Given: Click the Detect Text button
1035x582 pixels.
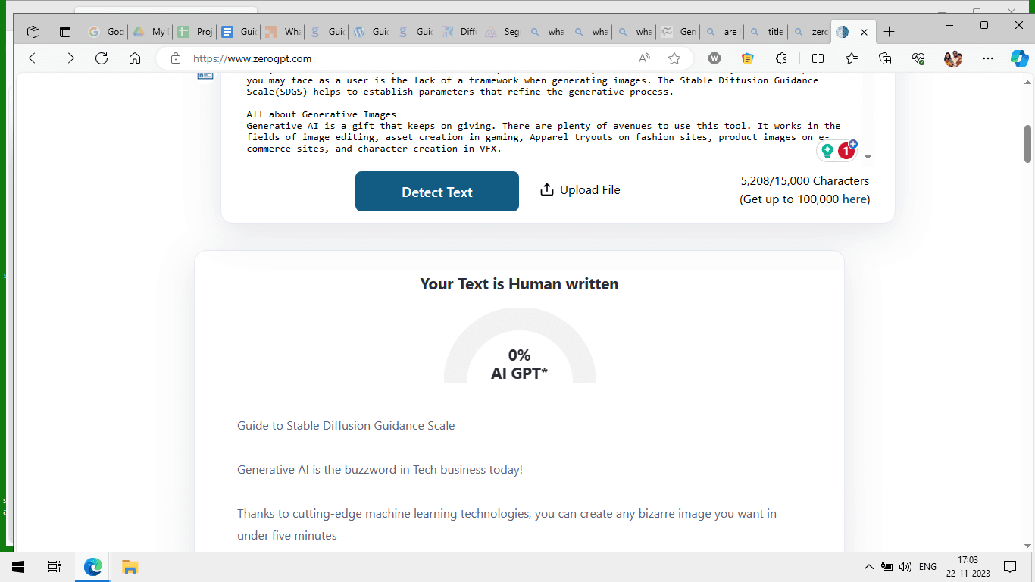Looking at the screenshot, I should pyautogui.click(x=437, y=192).
